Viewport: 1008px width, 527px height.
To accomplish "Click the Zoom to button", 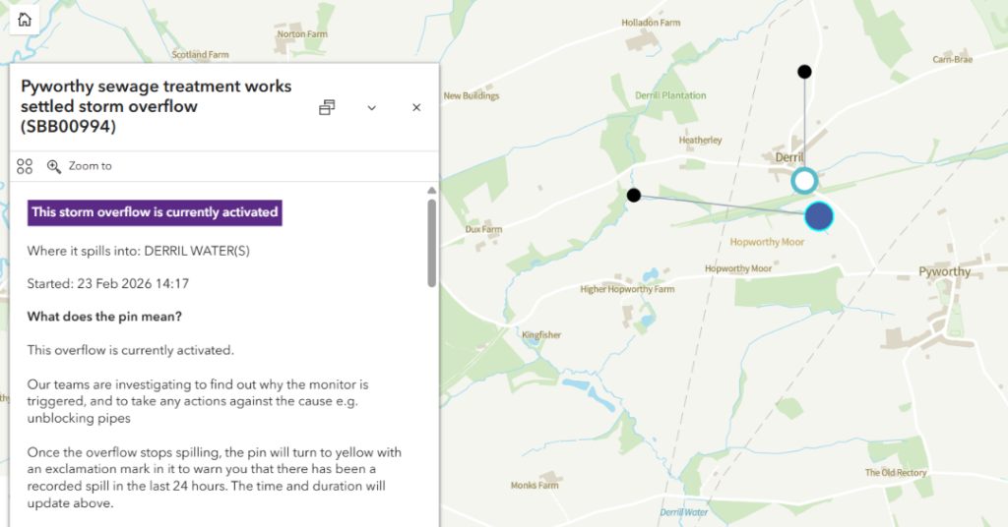I will pyautogui.click(x=80, y=166).
